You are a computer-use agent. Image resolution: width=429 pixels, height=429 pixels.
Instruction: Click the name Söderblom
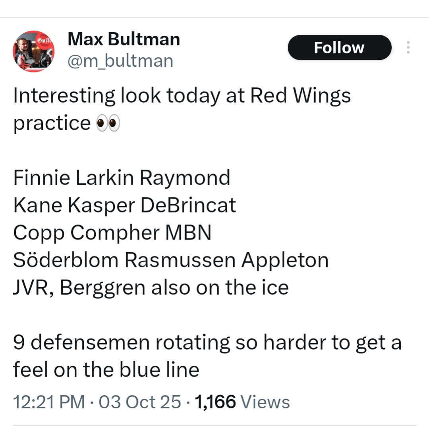click(x=66, y=261)
